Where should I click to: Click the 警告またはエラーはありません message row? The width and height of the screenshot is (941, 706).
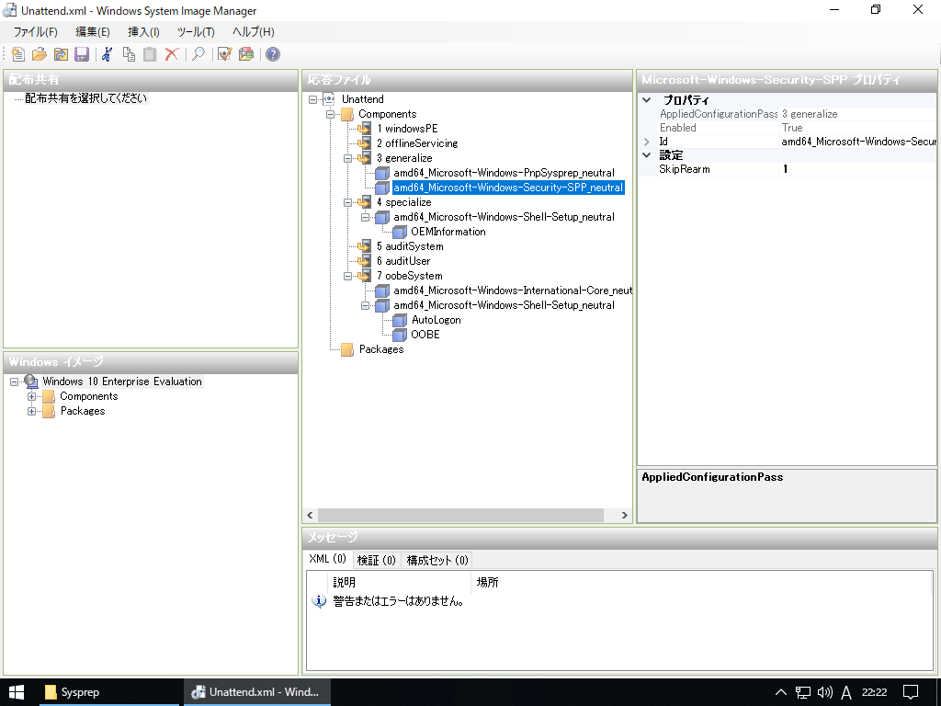click(399, 601)
